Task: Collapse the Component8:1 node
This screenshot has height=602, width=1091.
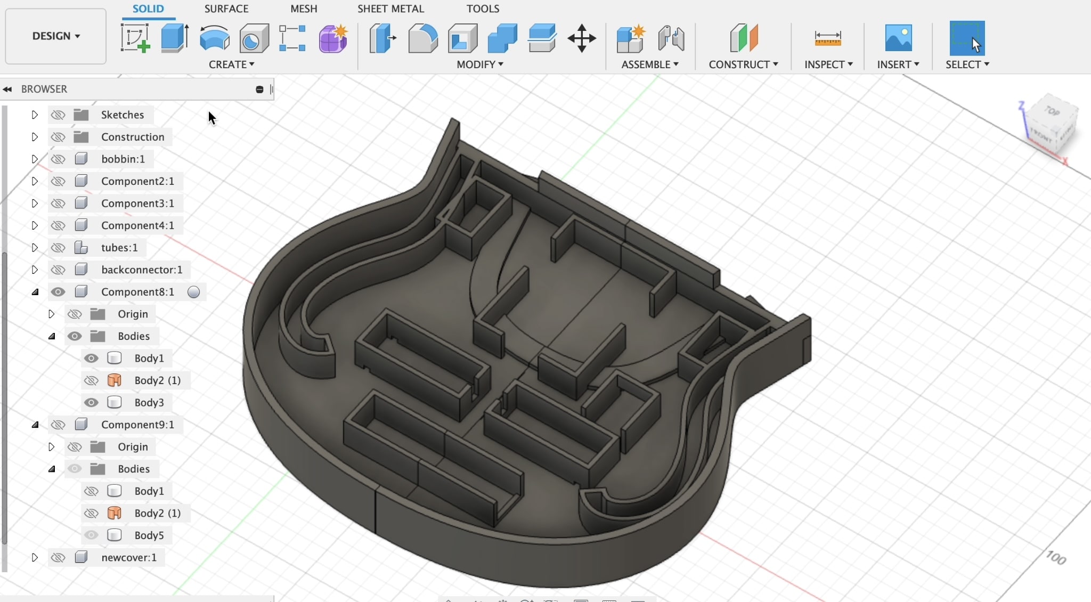Action: [x=35, y=292]
